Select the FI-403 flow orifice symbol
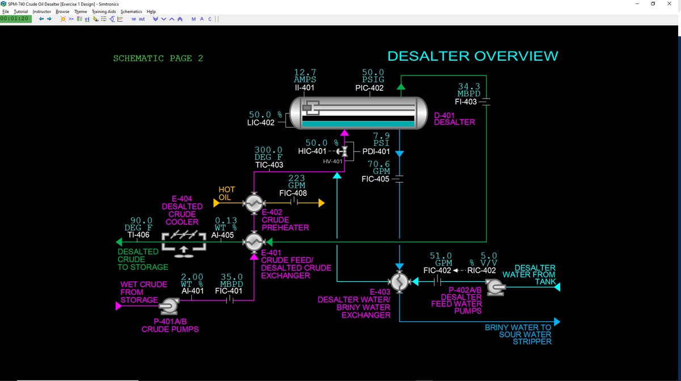Viewport: 681px width, 381px height. 486,102
